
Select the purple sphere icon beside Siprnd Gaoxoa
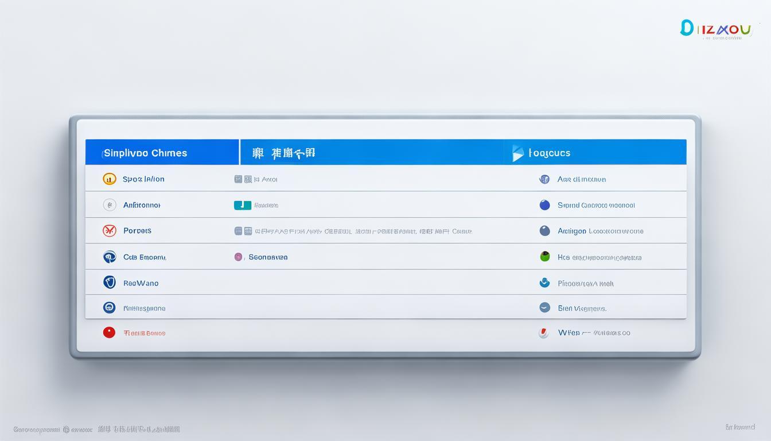[x=544, y=204]
